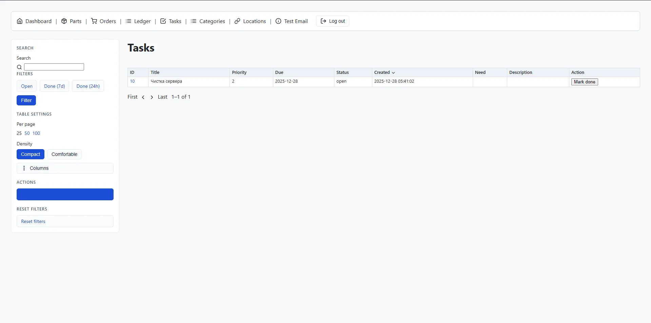
Task: Go to First page
Action: coord(133,97)
